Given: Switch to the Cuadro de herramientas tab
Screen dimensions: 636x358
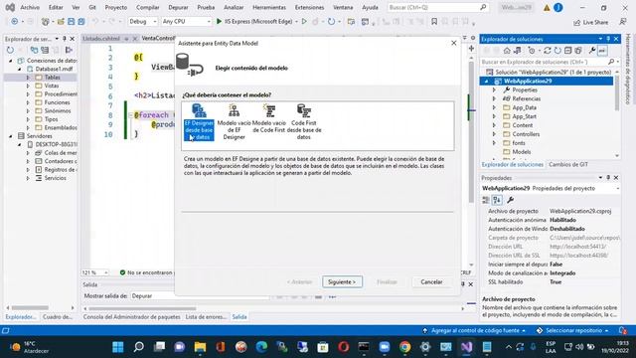Looking at the screenshot, I should pyautogui.click(x=58, y=316).
